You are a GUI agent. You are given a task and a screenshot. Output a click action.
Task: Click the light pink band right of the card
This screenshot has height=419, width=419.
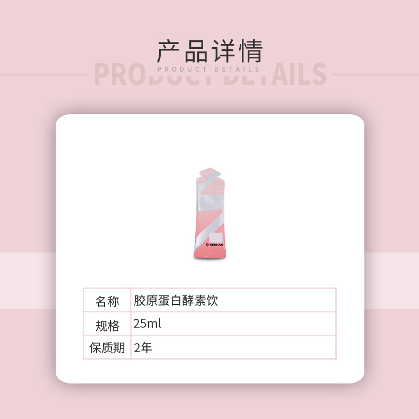(x=391, y=281)
